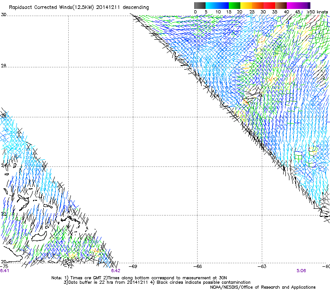Click the '-63' longitude axis label
The height and width of the screenshot is (290, 330).
click(262, 267)
